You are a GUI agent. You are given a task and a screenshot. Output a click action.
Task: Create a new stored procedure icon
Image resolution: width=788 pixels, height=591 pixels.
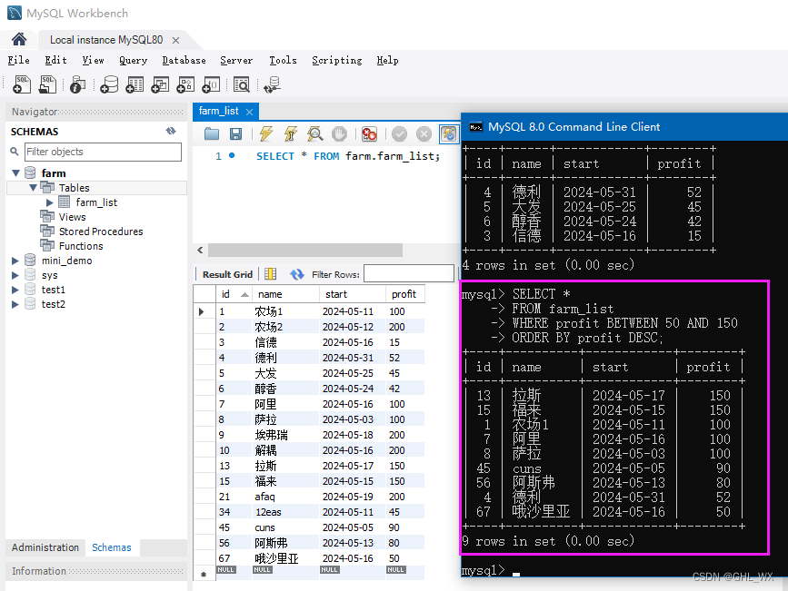[x=185, y=84]
